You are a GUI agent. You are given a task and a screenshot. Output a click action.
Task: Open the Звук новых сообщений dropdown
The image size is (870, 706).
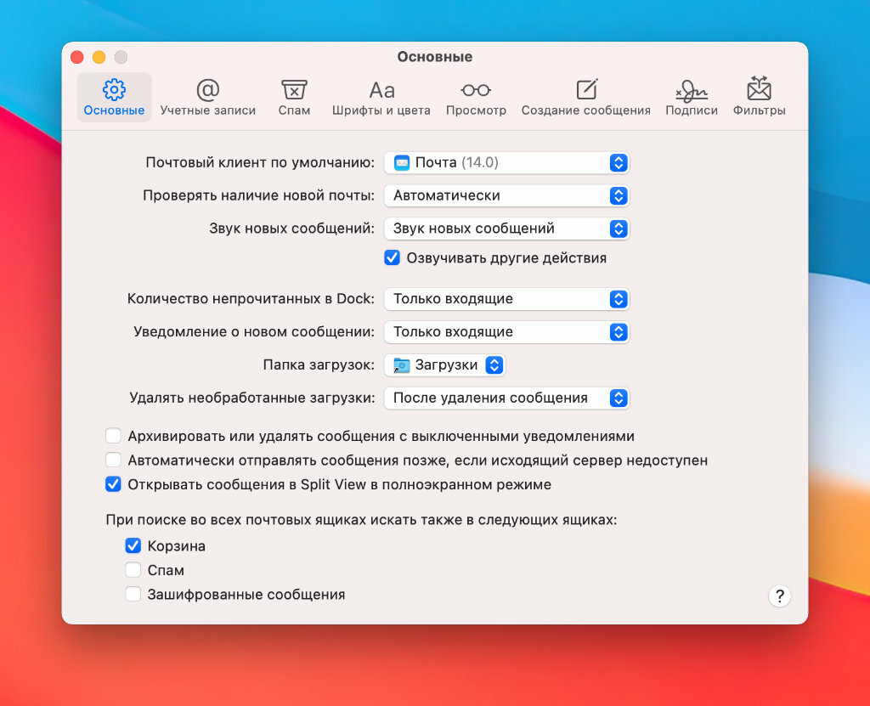[x=506, y=229]
